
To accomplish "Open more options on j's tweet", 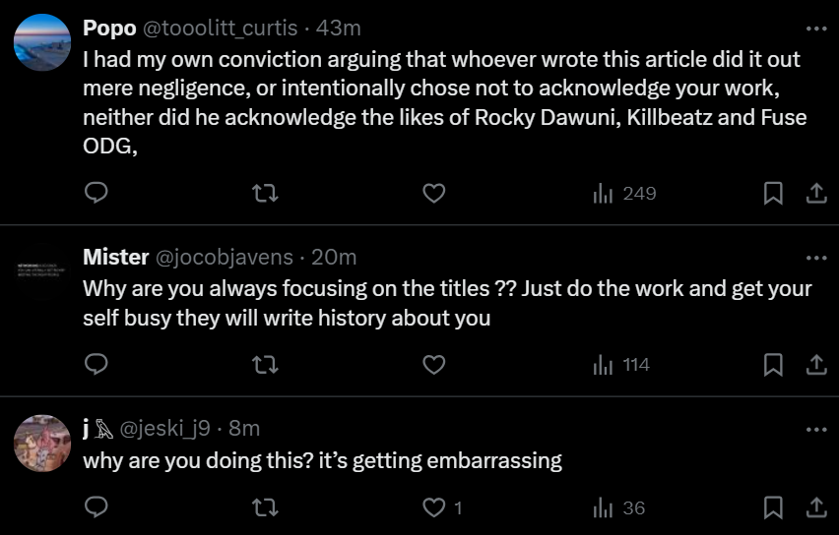I will 816,429.
